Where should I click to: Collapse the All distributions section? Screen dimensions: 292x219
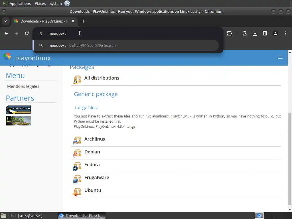[102, 78]
